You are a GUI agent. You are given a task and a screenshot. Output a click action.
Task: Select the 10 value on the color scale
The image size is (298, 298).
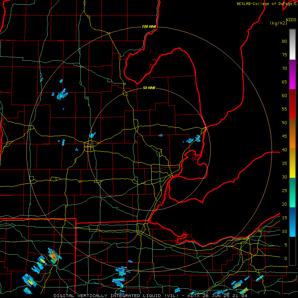pos(284,231)
